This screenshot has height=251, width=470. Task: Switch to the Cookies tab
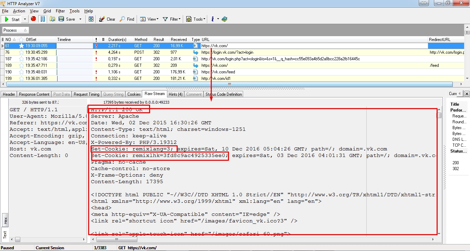coord(134,94)
